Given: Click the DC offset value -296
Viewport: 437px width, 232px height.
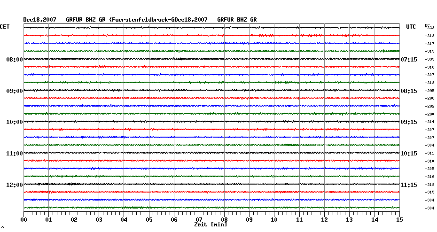Looking at the screenshot, I should [x=430, y=98].
